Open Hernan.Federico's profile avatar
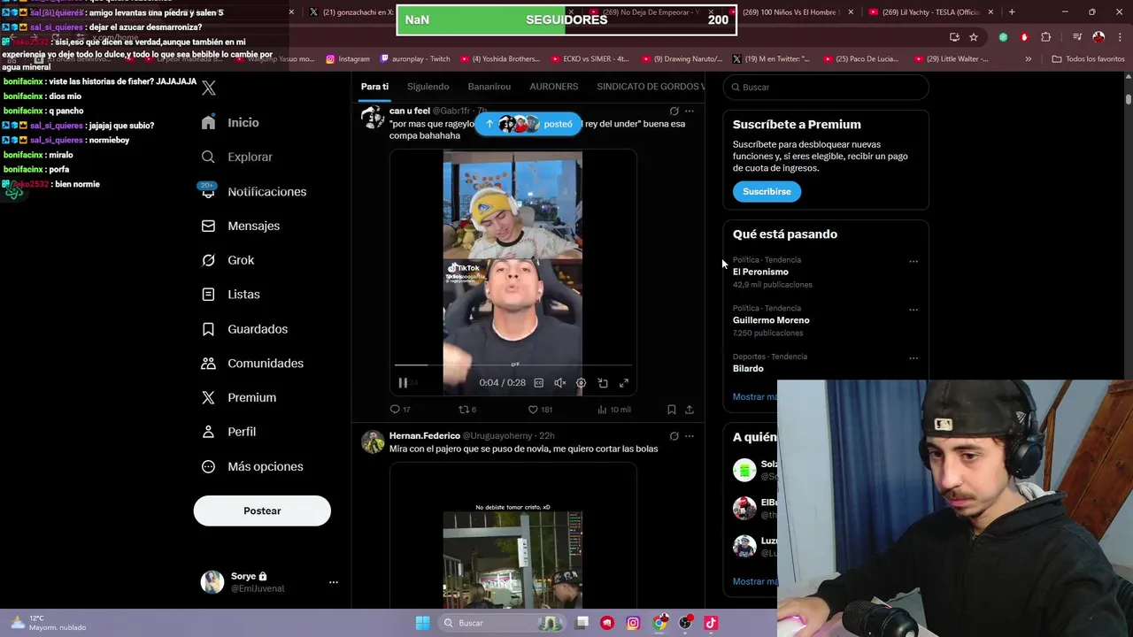This screenshot has height=637, width=1133. [x=373, y=441]
